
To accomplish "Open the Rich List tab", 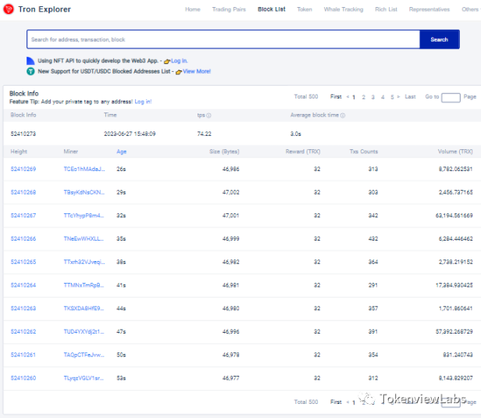I will point(386,9).
